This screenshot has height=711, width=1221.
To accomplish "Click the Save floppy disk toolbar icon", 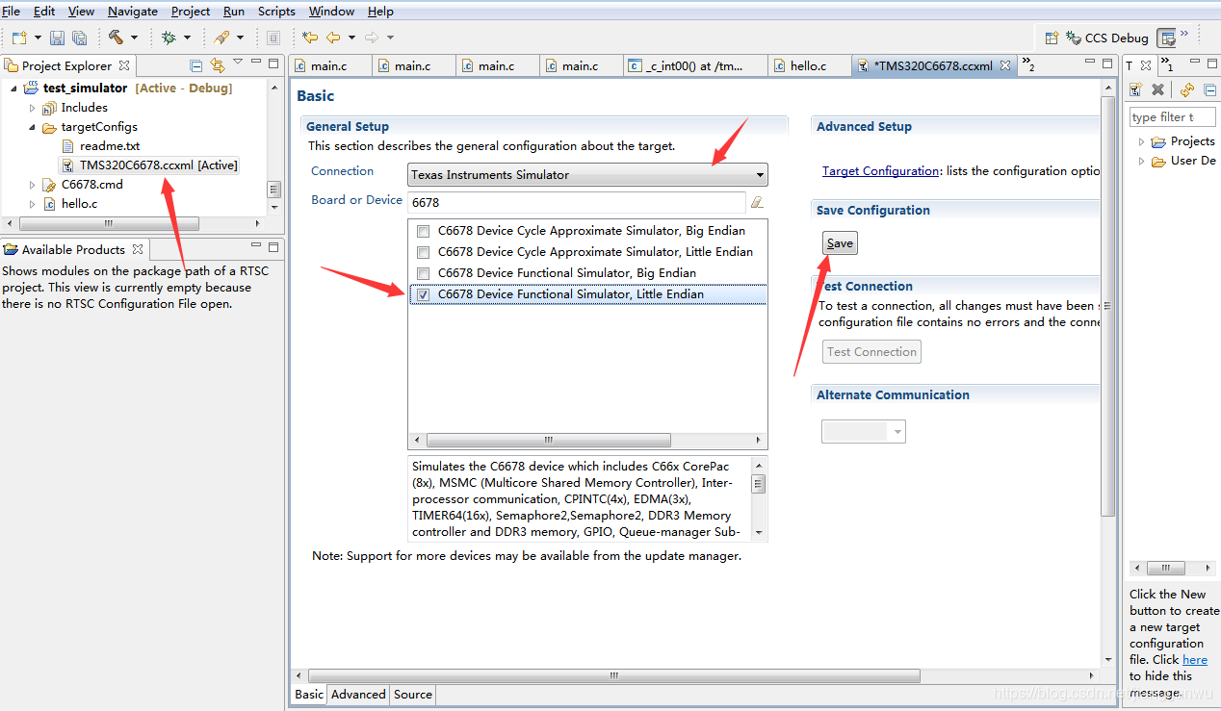I will (x=58, y=37).
